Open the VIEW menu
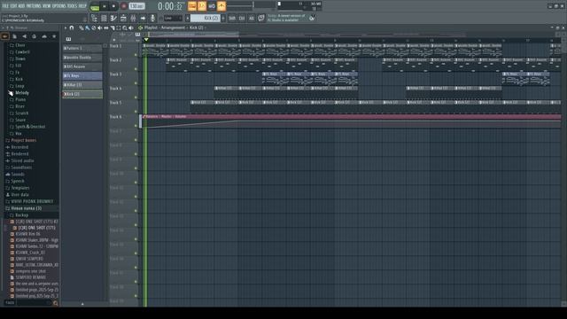Viewport: 567px width, 319px height. tap(47, 6)
